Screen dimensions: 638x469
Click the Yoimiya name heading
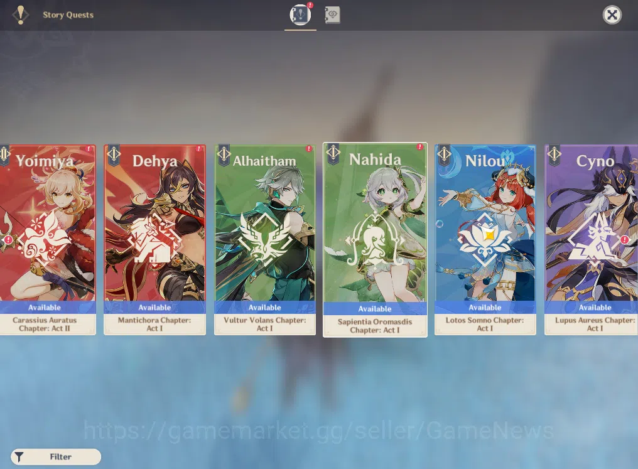pyautogui.click(x=45, y=161)
